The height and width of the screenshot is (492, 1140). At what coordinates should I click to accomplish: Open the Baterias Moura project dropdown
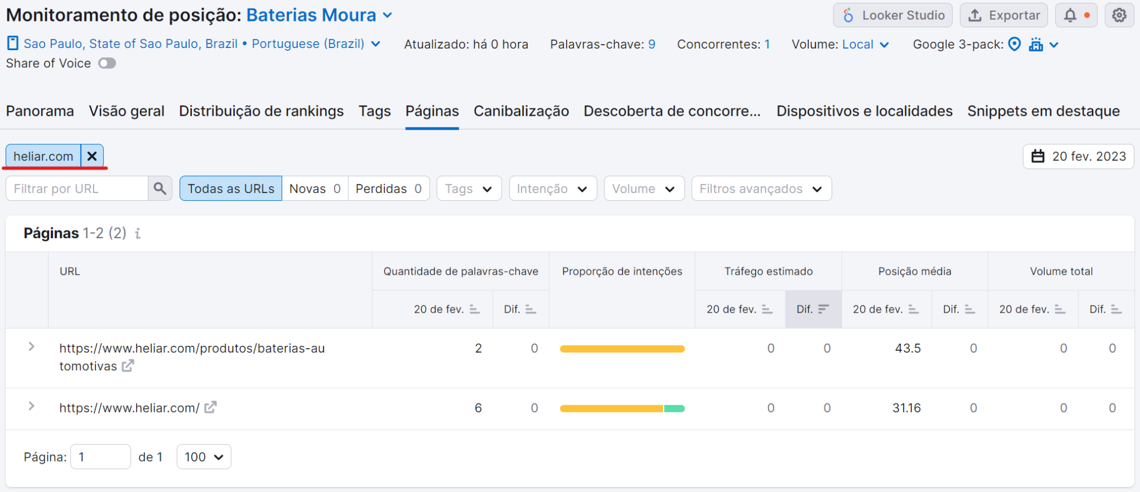pyautogui.click(x=319, y=15)
